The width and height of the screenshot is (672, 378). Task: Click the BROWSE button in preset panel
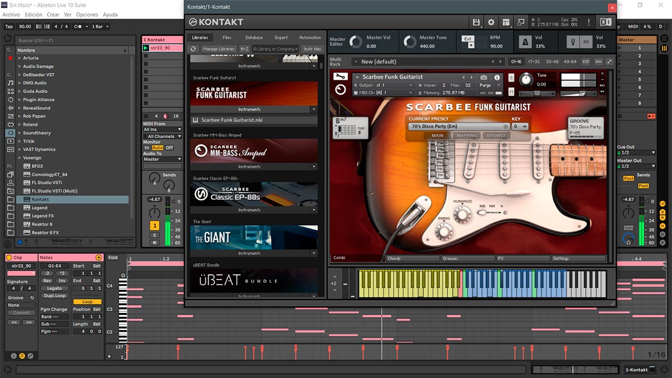pyautogui.click(x=496, y=136)
